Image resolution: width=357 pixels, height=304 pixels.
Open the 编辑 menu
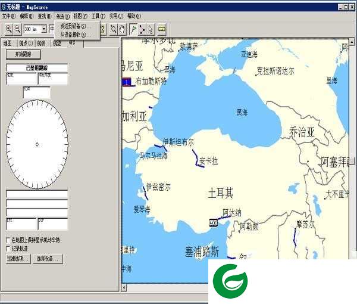click(27, 16)
